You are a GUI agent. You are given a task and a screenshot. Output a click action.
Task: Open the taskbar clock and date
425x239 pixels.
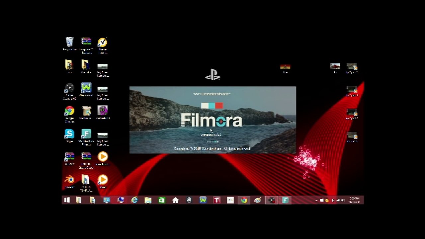point(354,200)
